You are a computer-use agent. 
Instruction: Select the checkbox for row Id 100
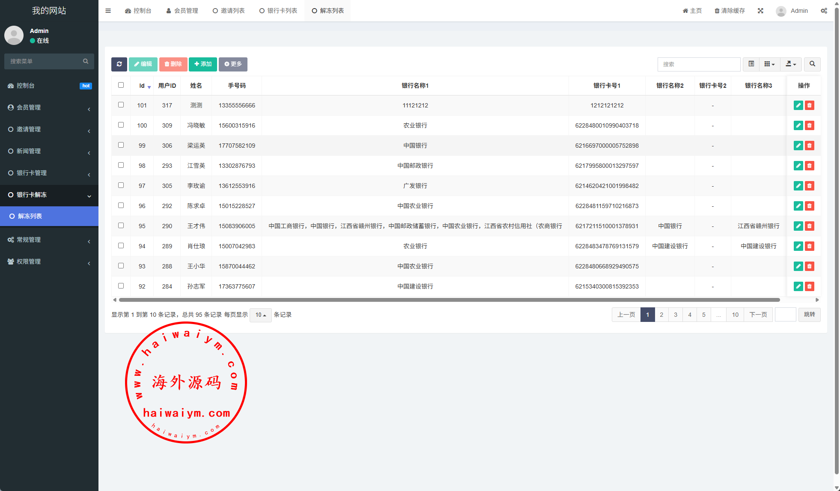[x=121, y=125]
